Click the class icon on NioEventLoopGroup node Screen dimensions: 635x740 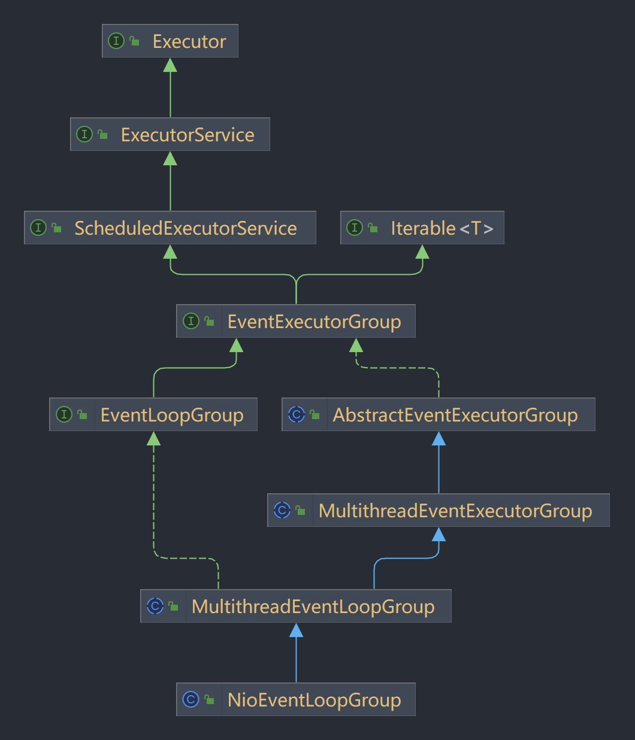pyautogui.click(x=190, y=699)
